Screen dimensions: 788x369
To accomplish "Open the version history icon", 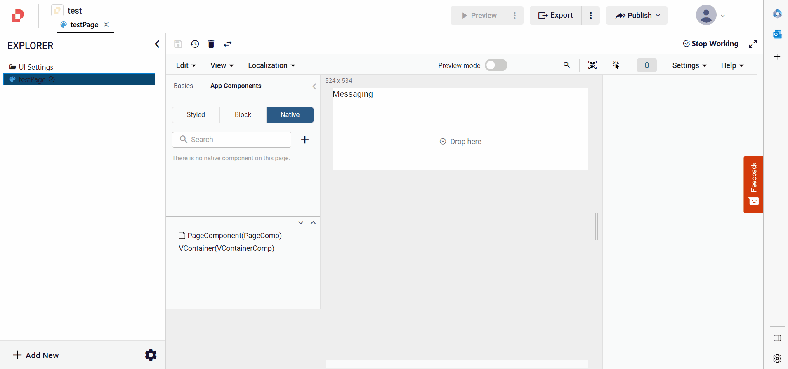I will [195, 44].
